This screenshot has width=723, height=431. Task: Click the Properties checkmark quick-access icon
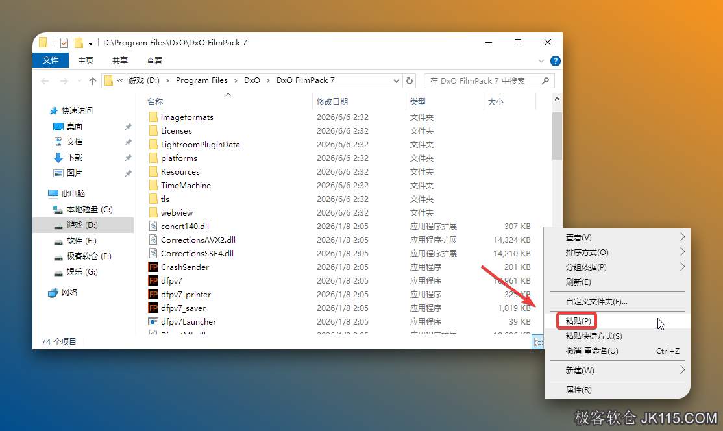[64, 43]
